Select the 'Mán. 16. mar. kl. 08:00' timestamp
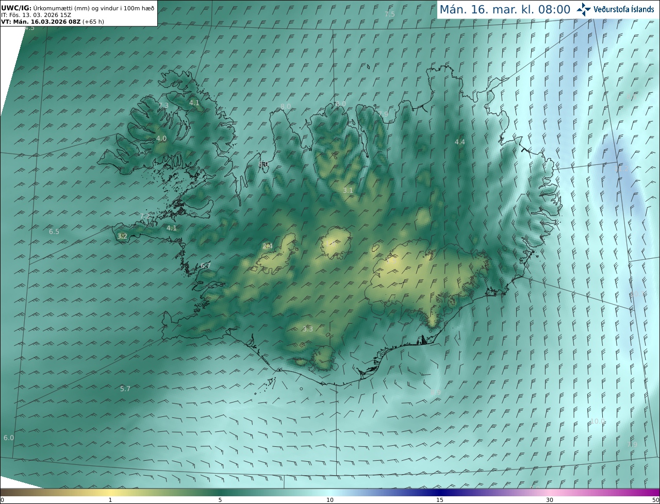Image resolution: width=660 pixels, height=504 pixels. pyautogui.click(x=505, y=9)
